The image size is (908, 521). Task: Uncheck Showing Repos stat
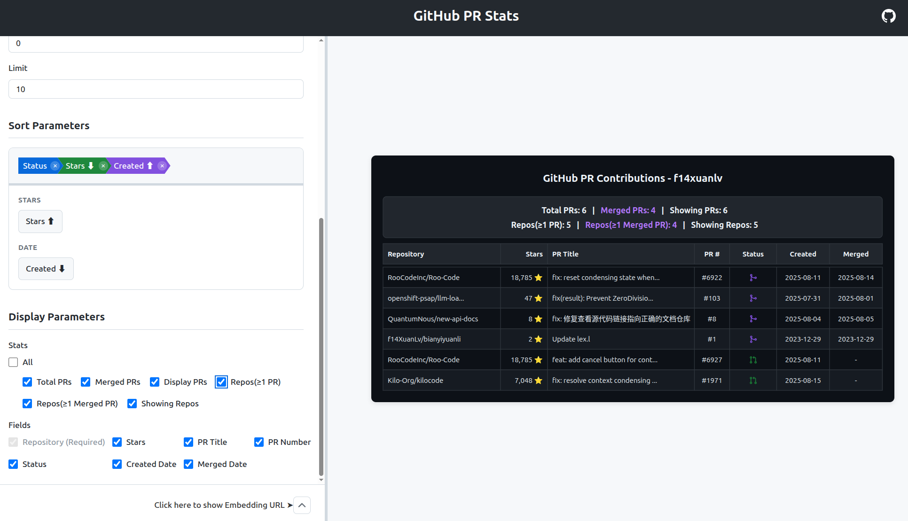click(x=132, y=404)
